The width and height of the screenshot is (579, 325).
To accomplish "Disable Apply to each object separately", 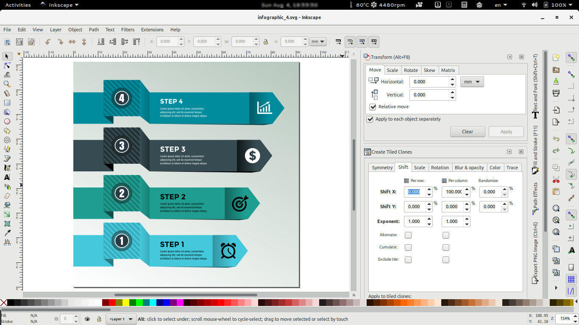I will point(370,119).
